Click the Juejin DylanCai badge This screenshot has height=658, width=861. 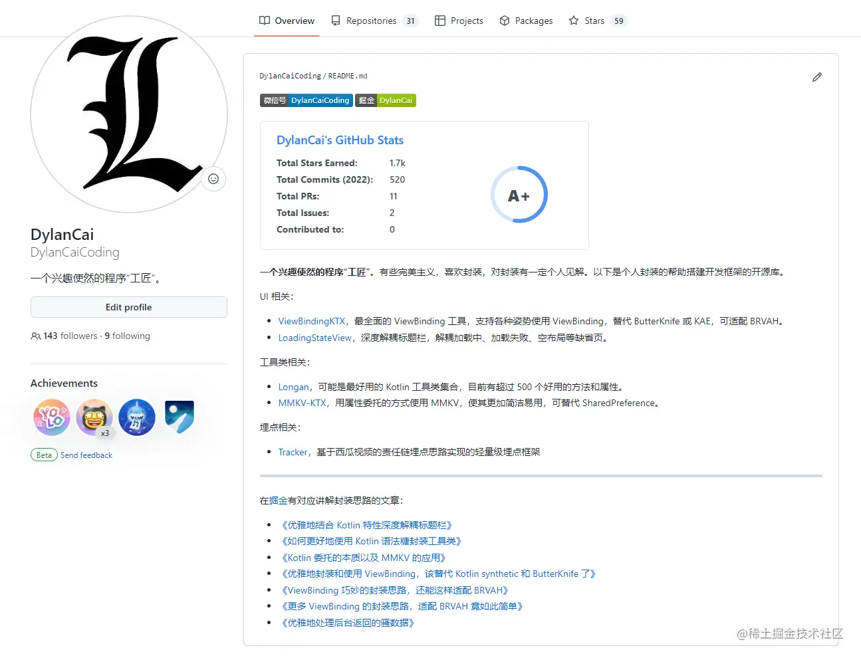pyautogui.click(x=386, y=100)
